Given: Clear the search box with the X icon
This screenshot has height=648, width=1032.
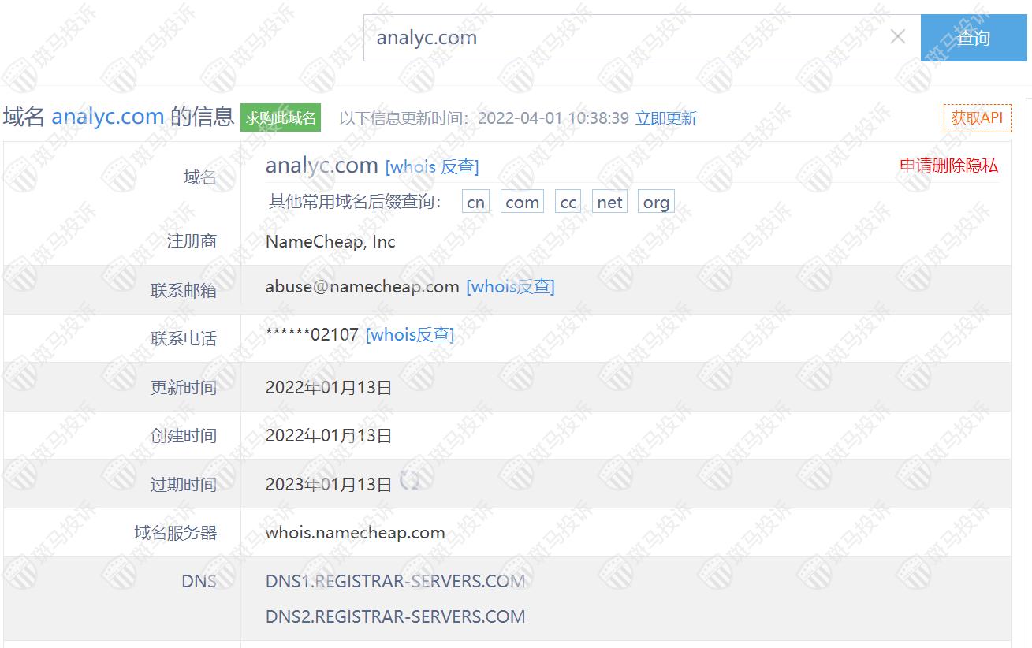Looking at the screenshot, I should pos(897,37).
